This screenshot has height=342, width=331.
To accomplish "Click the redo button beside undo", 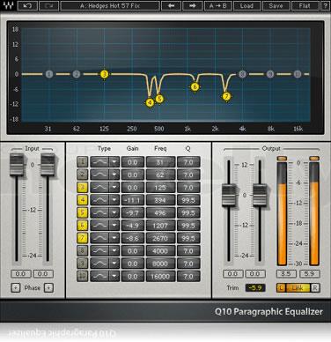I will click(x=48, y=5).
